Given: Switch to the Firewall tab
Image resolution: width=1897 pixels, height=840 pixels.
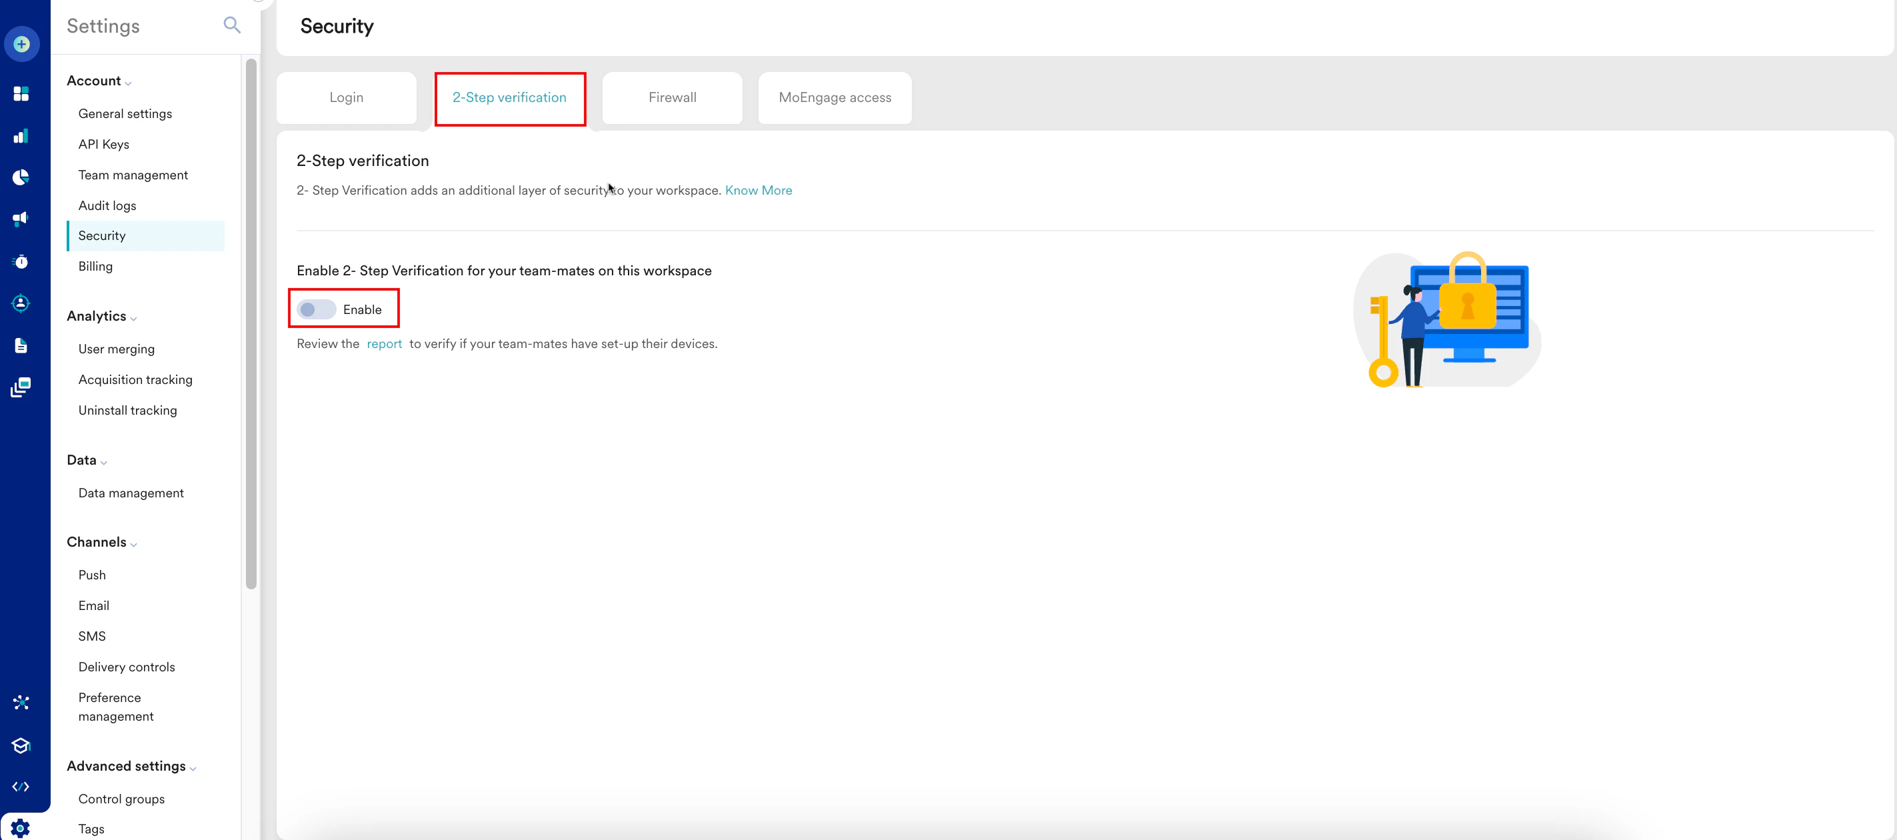Looking at the screenshot, I should [x=672, y=97].
